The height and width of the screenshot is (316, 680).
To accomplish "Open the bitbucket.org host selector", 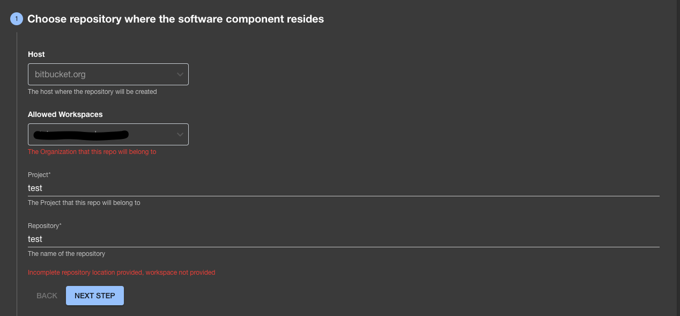I will coord(107,74).
